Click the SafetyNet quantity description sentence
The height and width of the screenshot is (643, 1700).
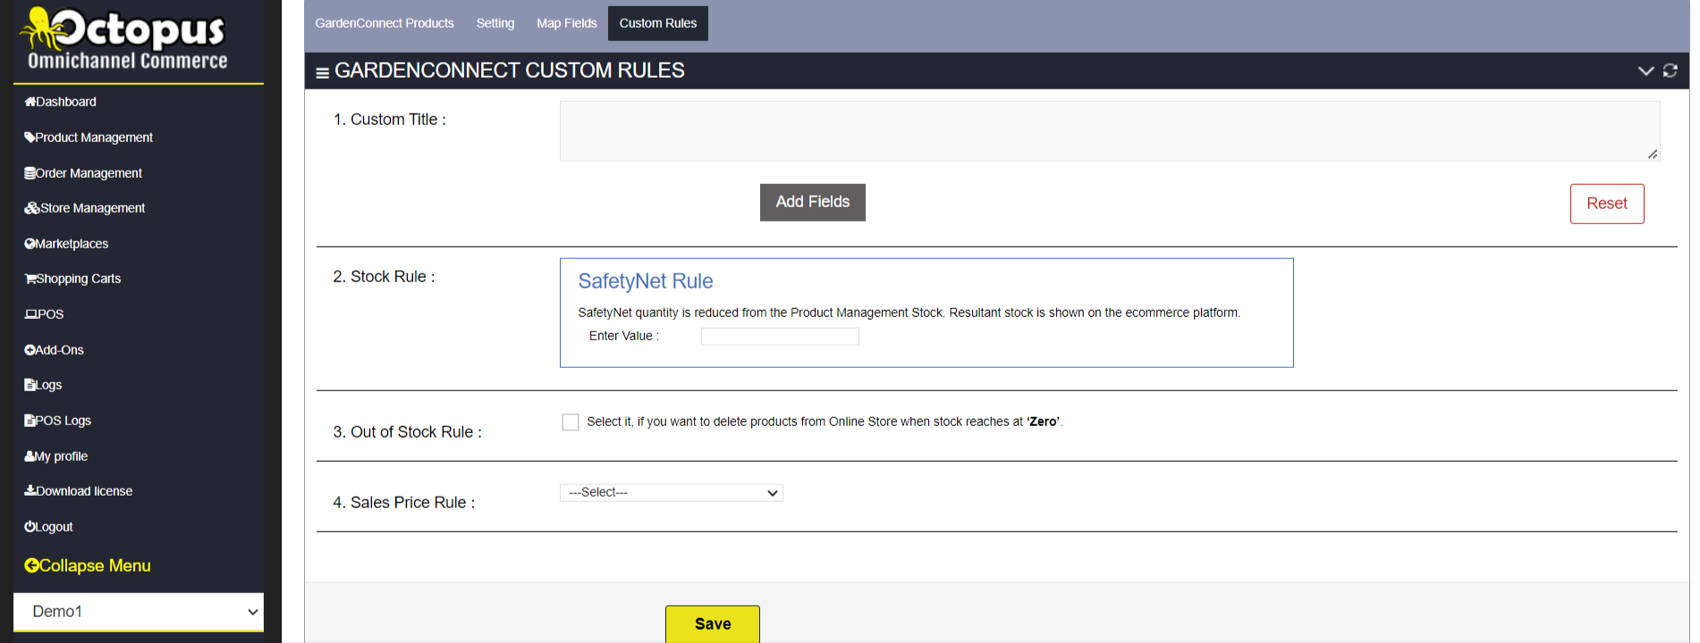click(909, 313)
